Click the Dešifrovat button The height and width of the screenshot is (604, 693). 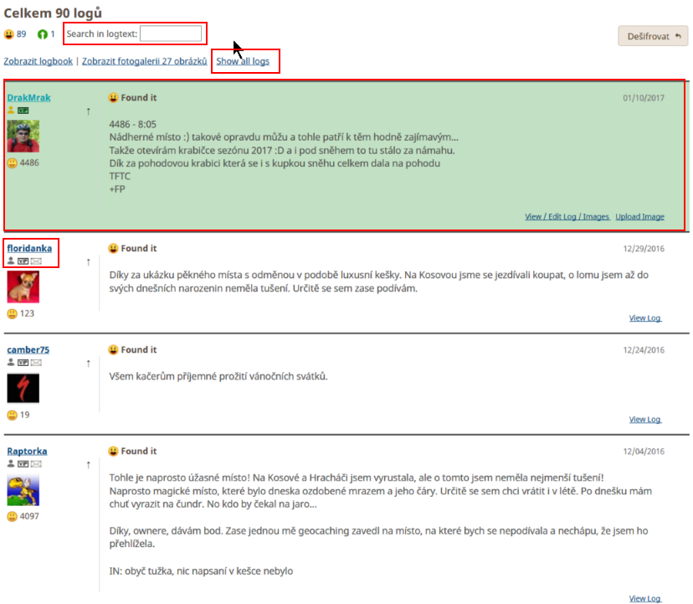click(x=652, y=35)
